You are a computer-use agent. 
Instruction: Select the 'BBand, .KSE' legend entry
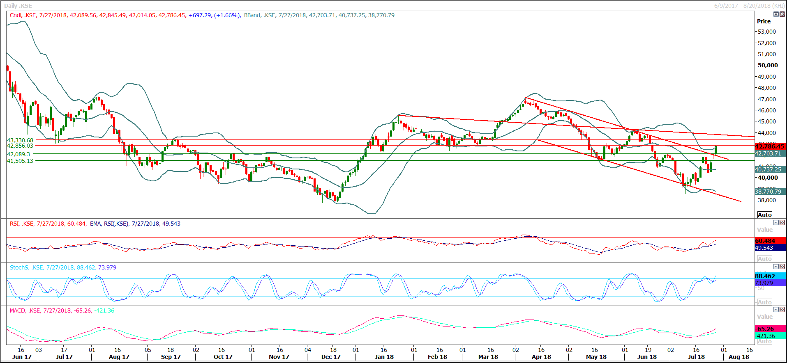pyautogui.click(x=259, y=15)
